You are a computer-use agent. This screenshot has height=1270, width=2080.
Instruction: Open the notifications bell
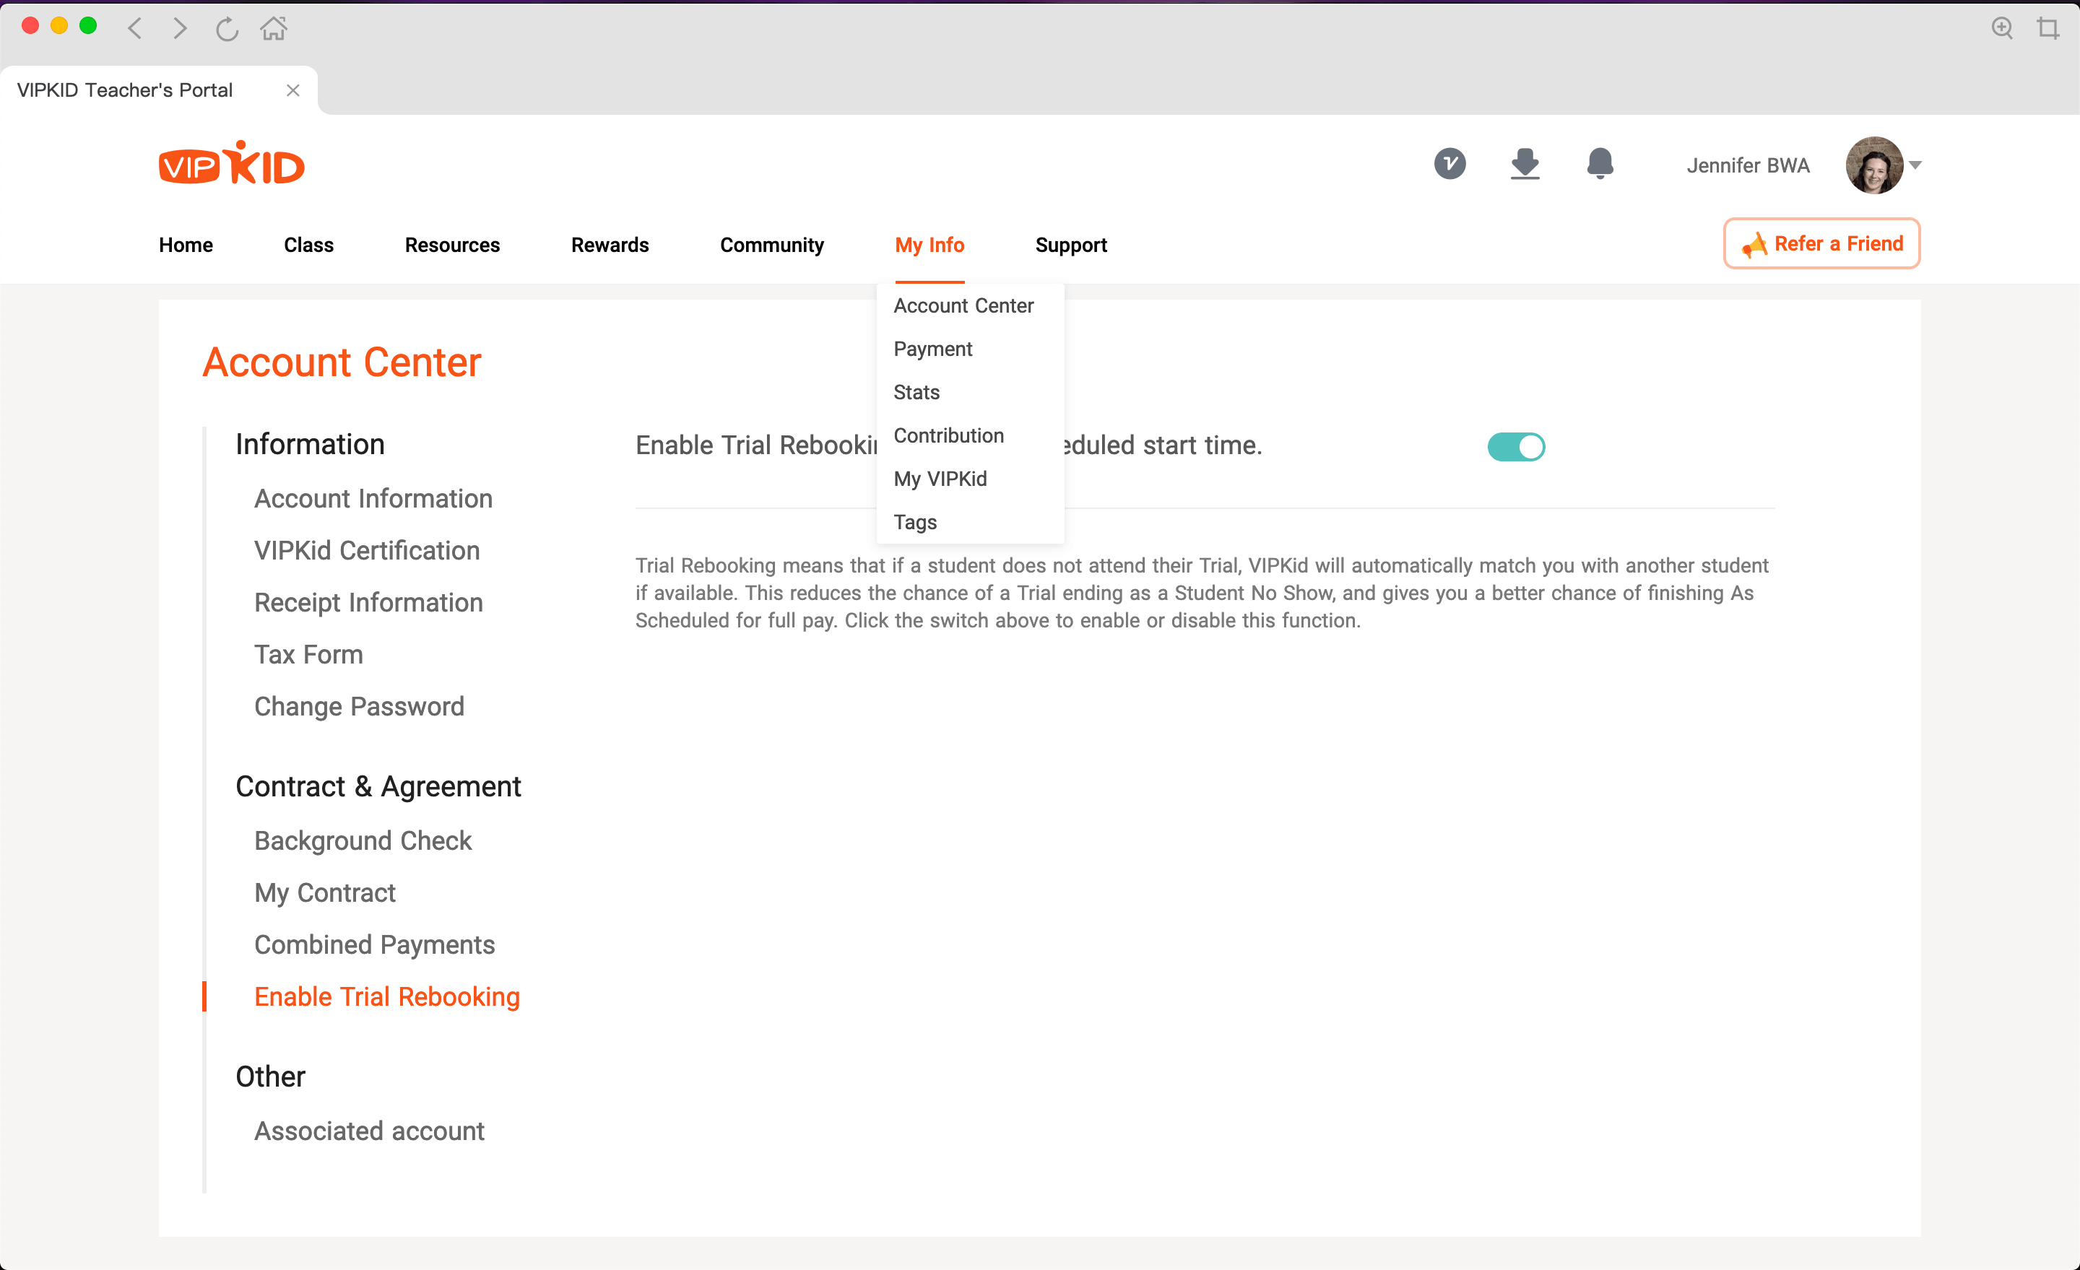coord(1599,164)
